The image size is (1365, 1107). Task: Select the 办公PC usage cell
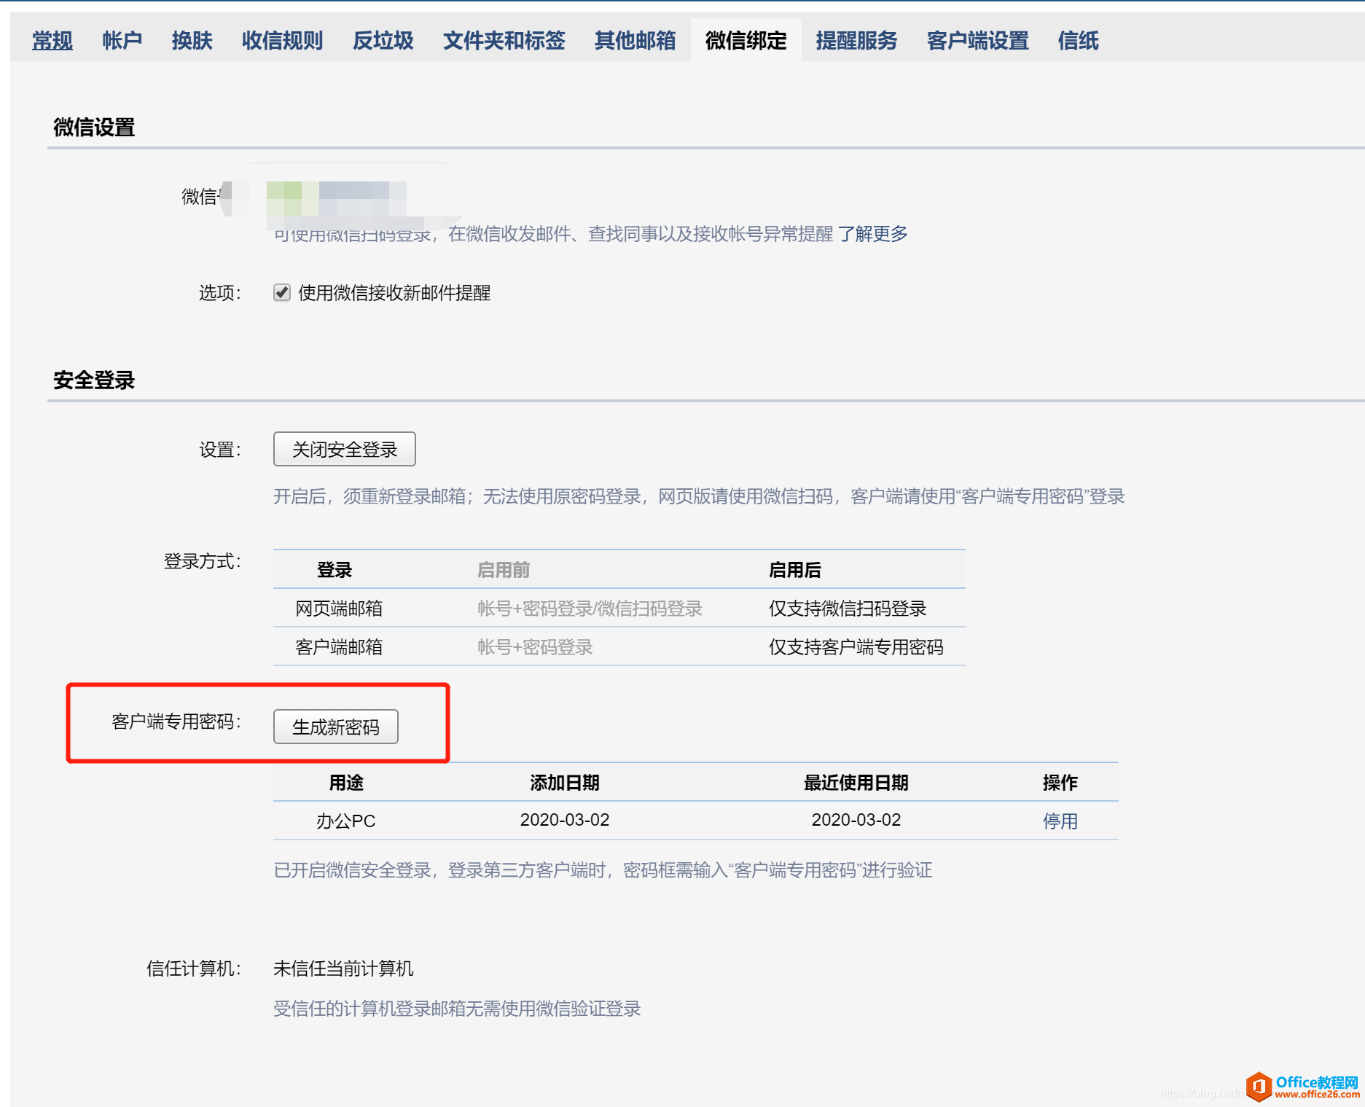coord(346,821)
